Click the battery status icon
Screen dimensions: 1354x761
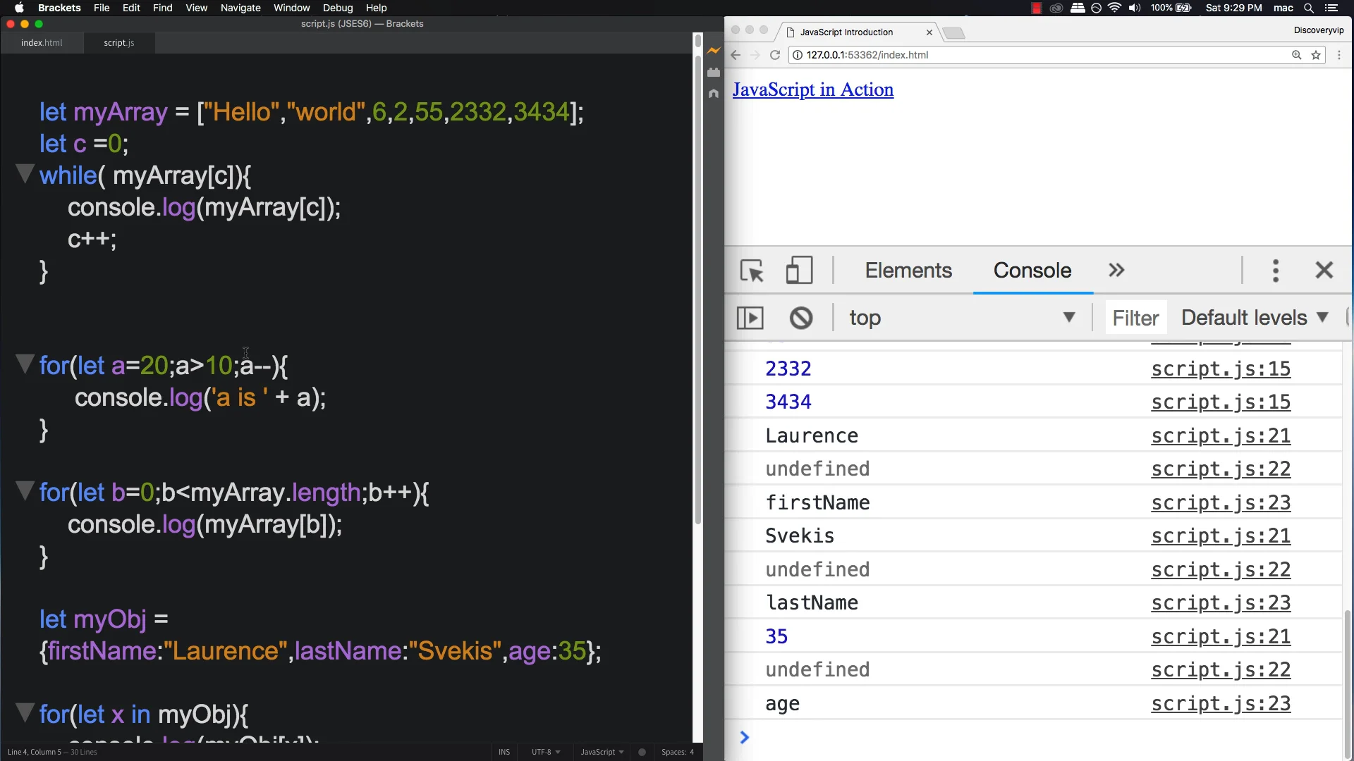[x=1183, y=8]
